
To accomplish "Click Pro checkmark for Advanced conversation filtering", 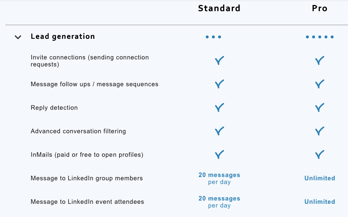I will pyautogui.click(x=320, y=131).
